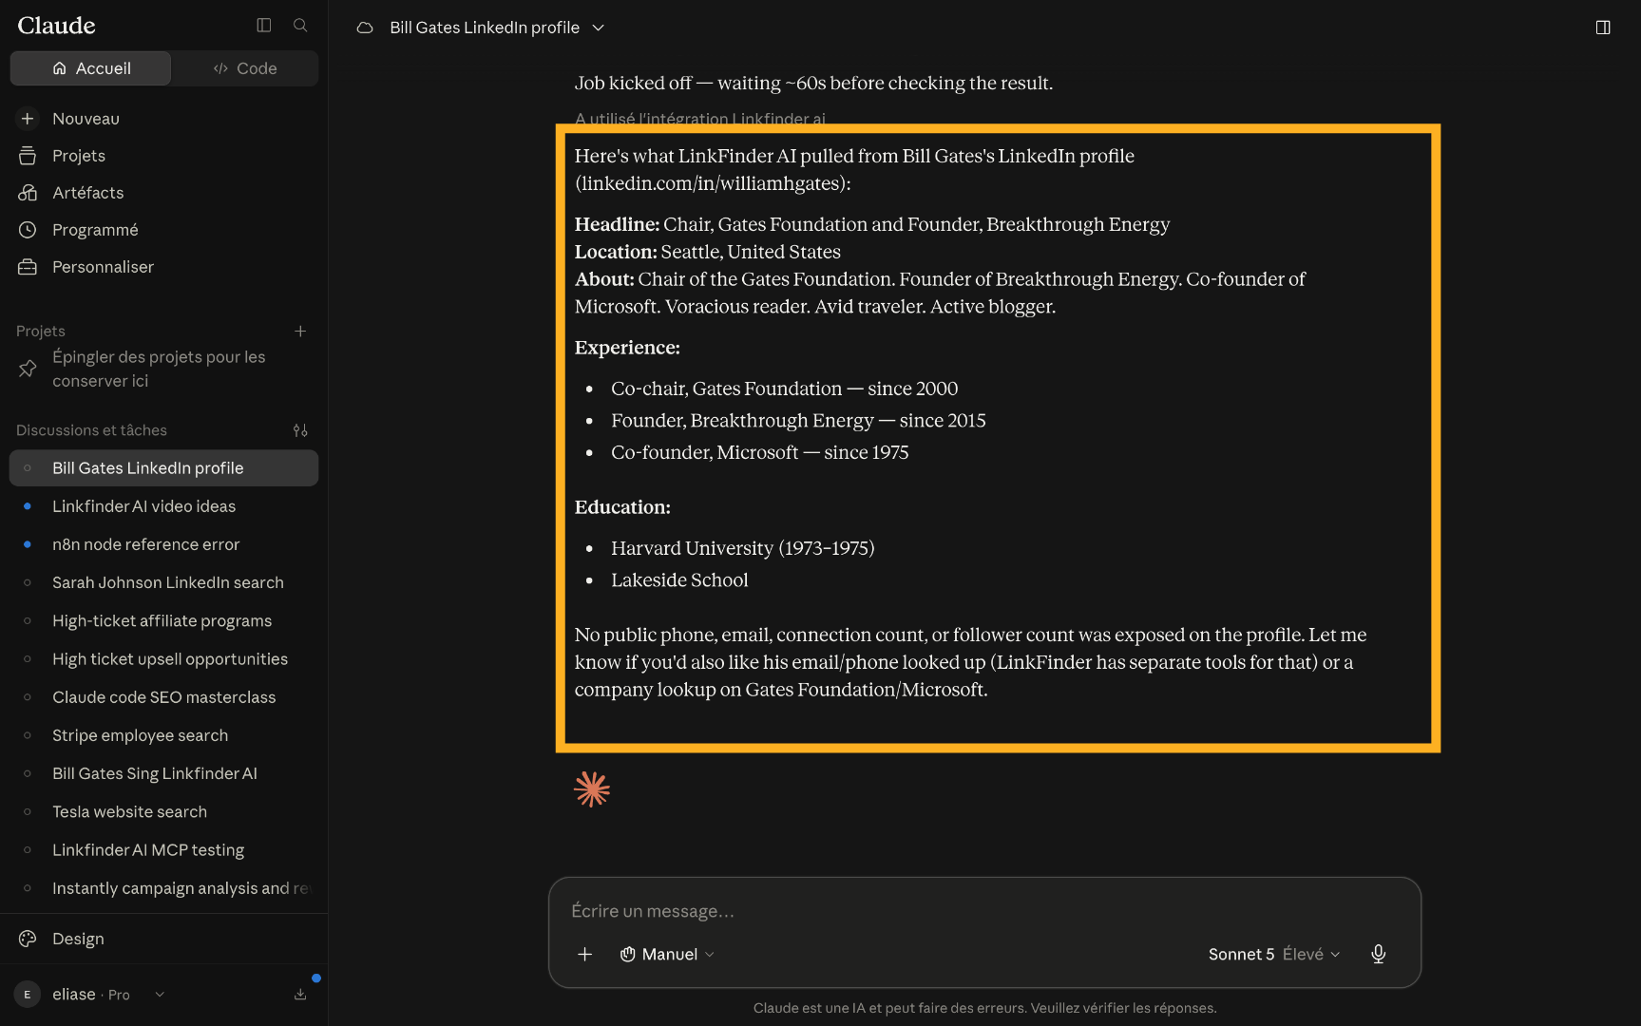Image resolution: width=1641 pixels, height=1026 pixels.
Task: Click the download icon at sidebar bottom
Action: 300,995
